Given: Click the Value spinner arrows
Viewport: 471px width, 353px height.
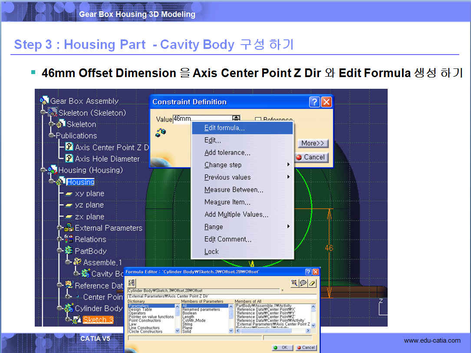Looking at the screenshot, I should pyautogui.click(x=236, y=118).
